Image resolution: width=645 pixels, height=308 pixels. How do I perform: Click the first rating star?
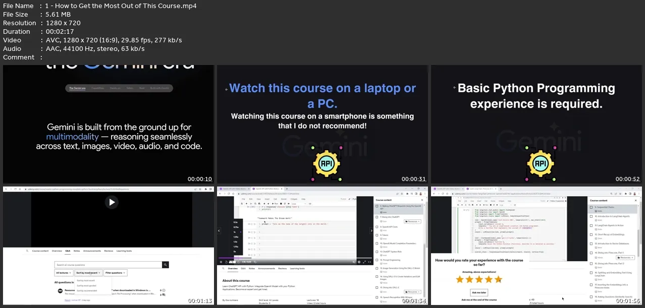[460, 279]
